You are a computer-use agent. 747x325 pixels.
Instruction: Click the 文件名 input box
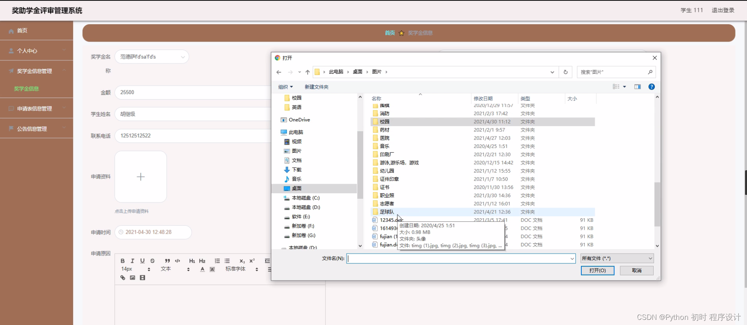tap(461, 258)
